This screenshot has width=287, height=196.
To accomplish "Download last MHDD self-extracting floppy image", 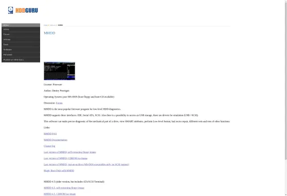I will click(x=70, y=152).
